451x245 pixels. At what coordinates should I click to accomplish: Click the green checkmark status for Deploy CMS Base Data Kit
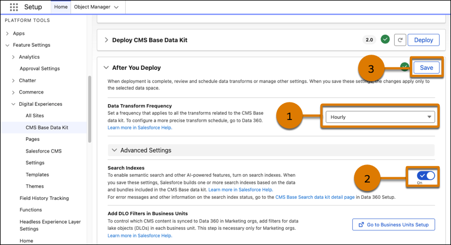pyautogui.click(x=385, y=39)
